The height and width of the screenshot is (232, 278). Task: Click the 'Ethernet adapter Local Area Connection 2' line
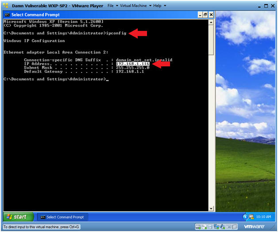click(56, 52)
